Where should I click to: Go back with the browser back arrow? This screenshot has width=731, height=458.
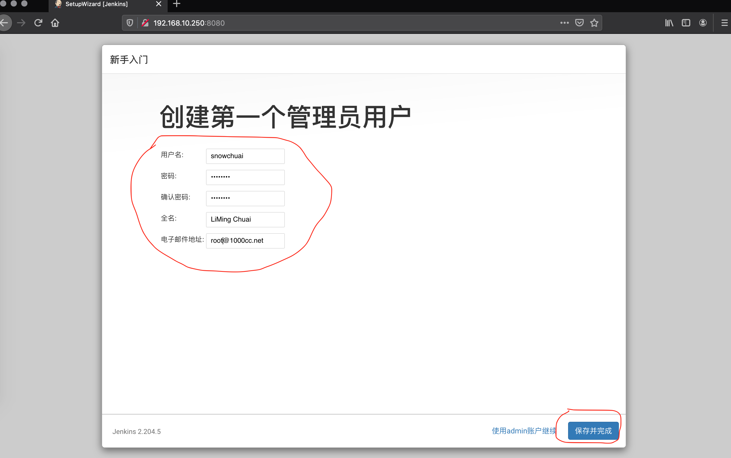(x=4, y=23)
